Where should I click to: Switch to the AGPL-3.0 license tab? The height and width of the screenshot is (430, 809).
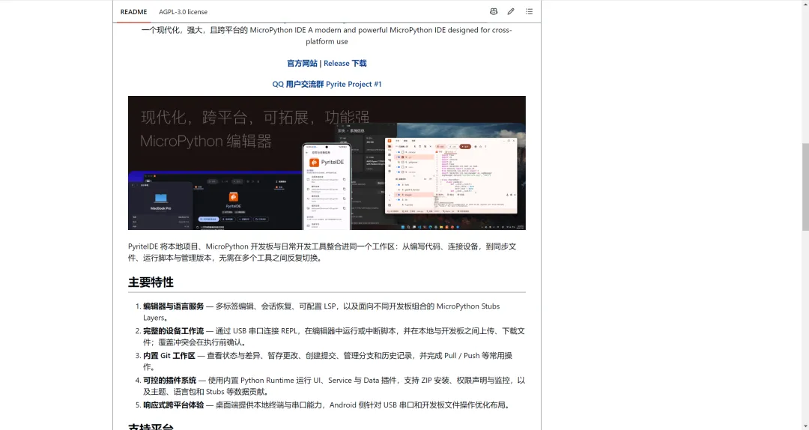184,11
